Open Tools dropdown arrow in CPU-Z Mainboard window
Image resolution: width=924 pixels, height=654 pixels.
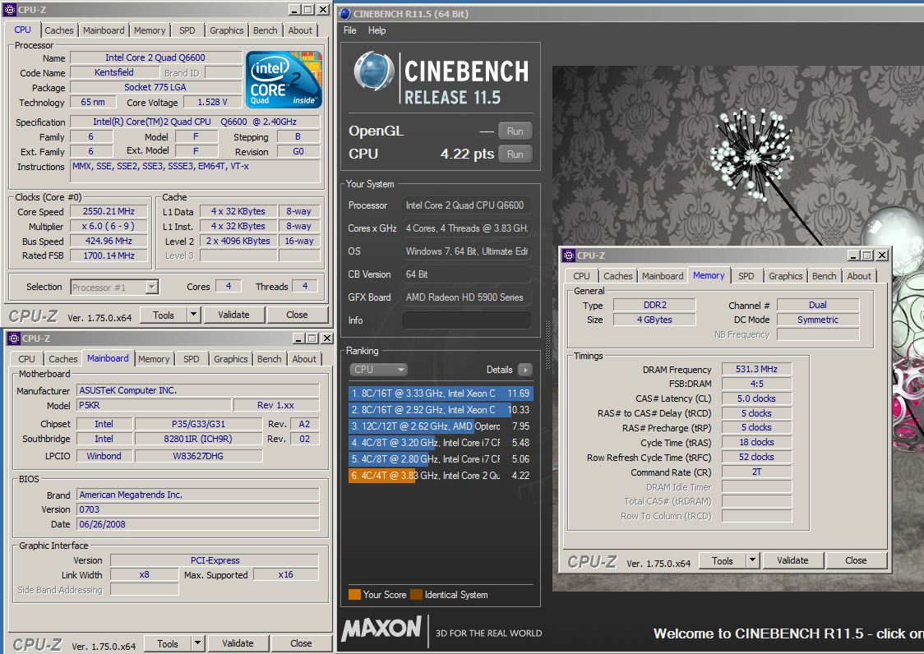[197, 643]
